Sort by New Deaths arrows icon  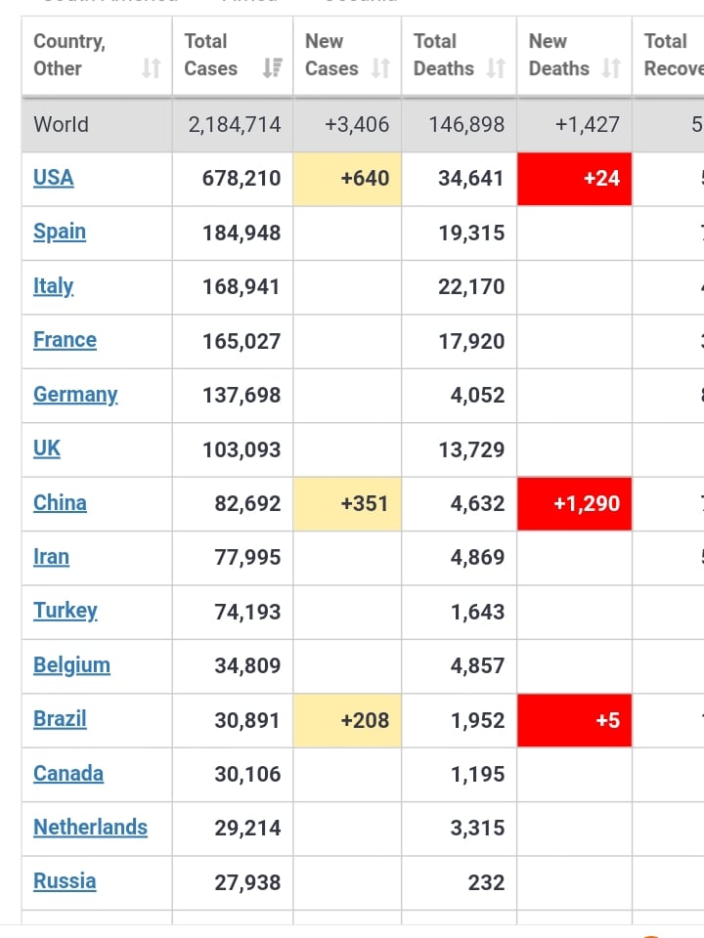(611, 68)
